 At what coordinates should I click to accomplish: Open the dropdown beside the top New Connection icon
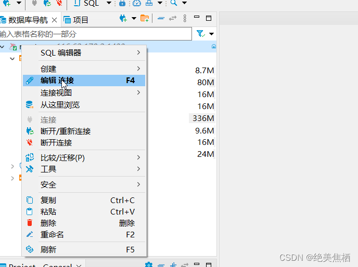(x=19, y=3)
